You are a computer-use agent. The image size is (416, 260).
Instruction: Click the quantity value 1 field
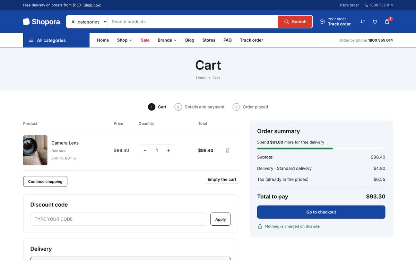[x=157, y=150]
